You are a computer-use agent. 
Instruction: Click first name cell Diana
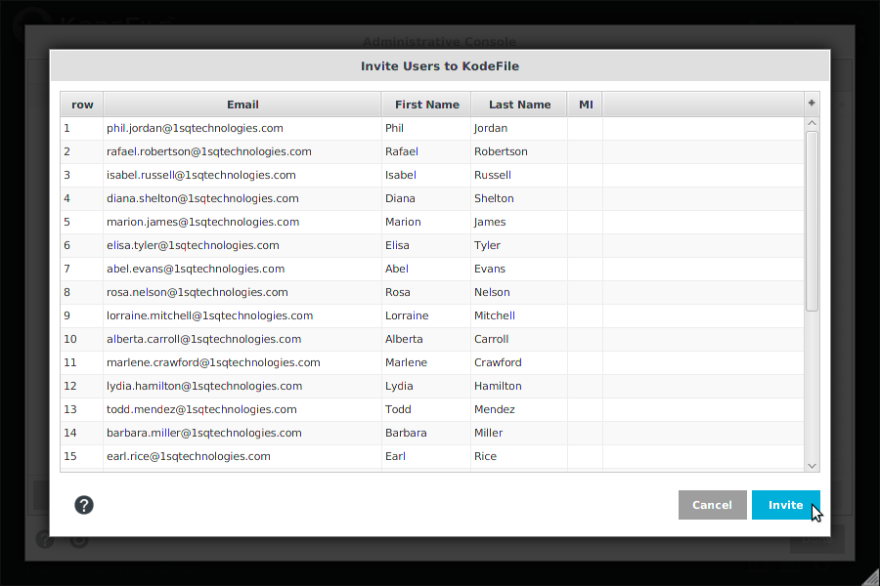[426, 199]
